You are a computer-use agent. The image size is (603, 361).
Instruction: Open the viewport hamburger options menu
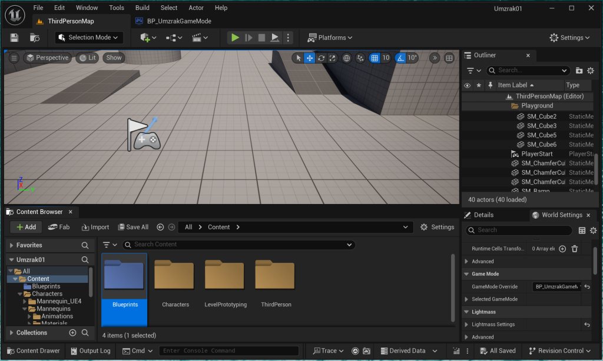14,58
